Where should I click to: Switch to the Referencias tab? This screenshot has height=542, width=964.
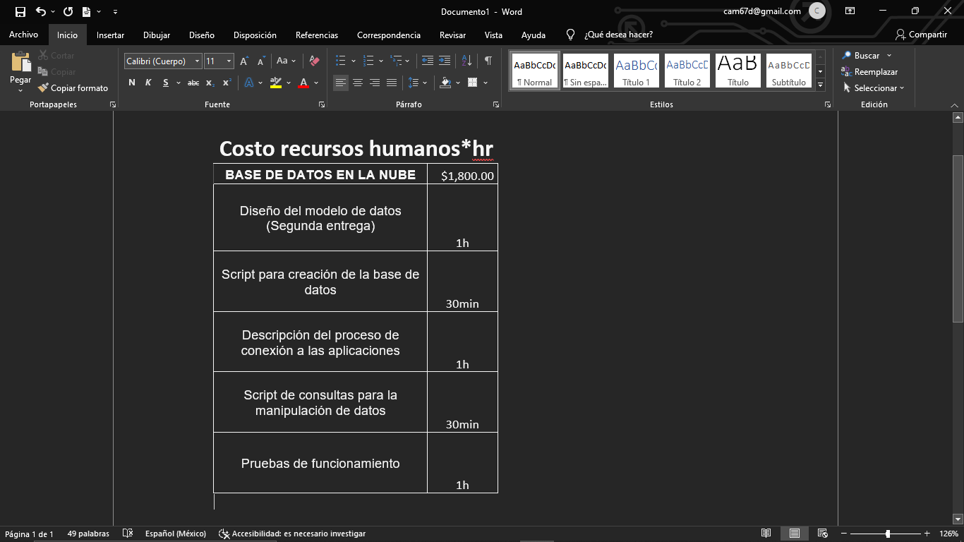(x=317, y=35)
